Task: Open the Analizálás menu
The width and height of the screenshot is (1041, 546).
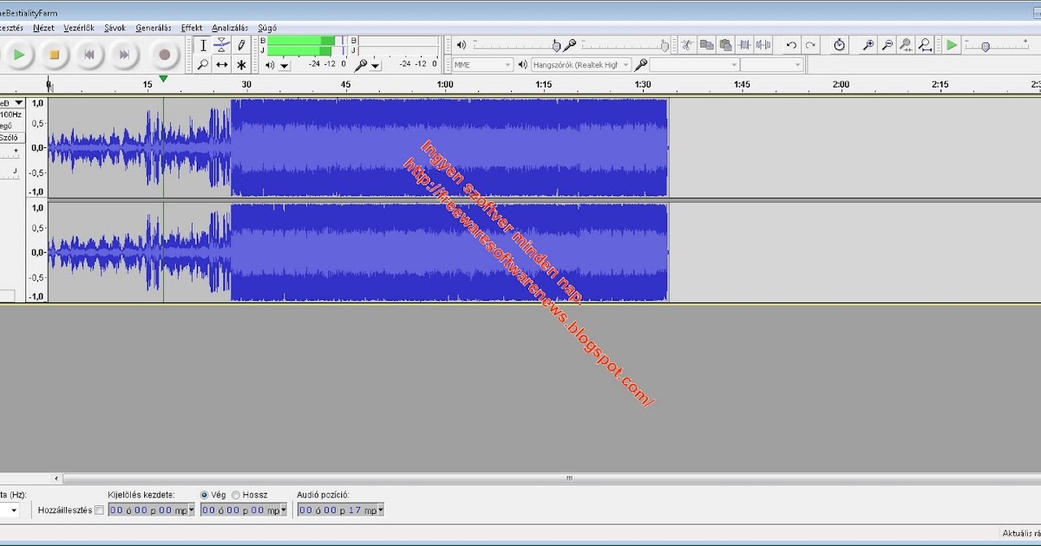Action: pos(231,28)
